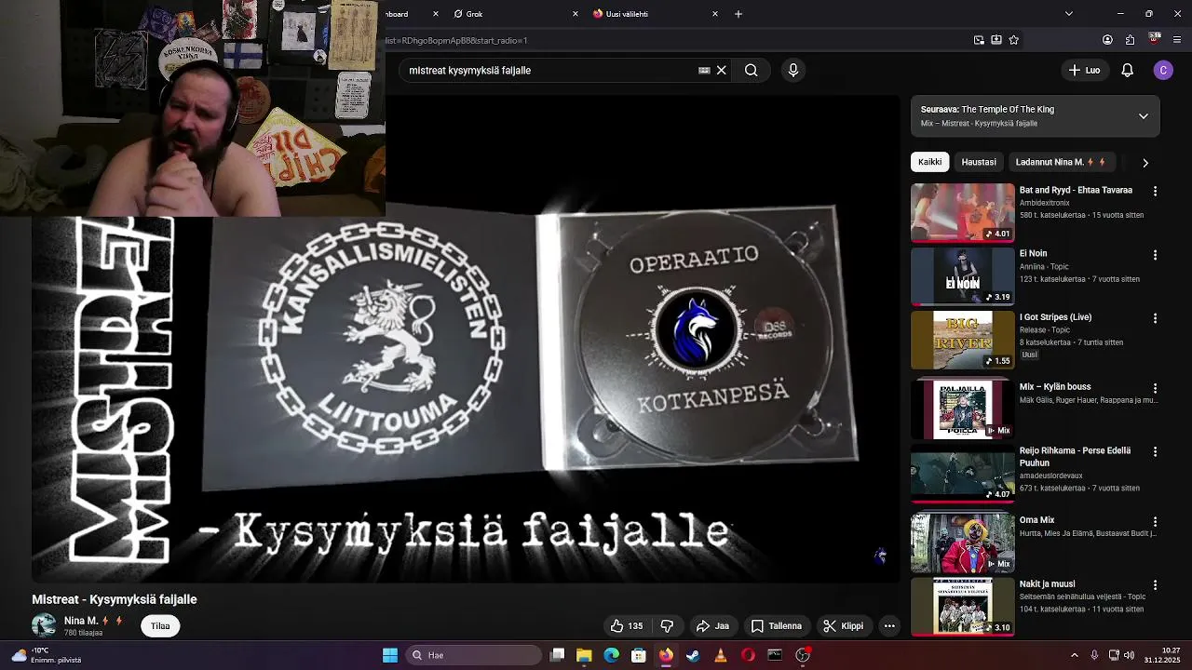
Task: List all tabs with chevron dropdown
Action: (1069, 14)
